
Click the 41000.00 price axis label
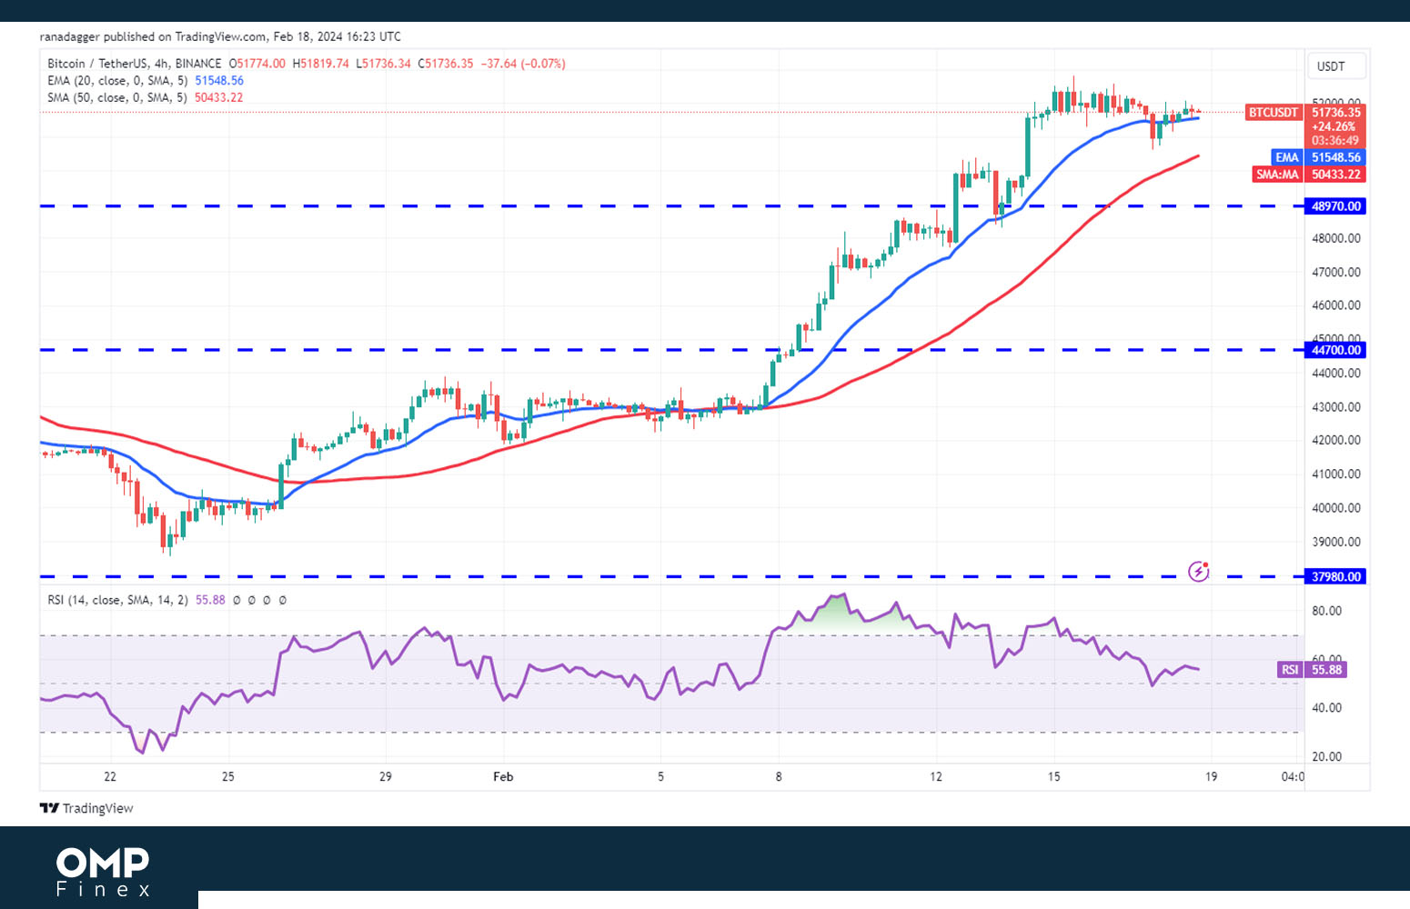[x=1335, y=474]
